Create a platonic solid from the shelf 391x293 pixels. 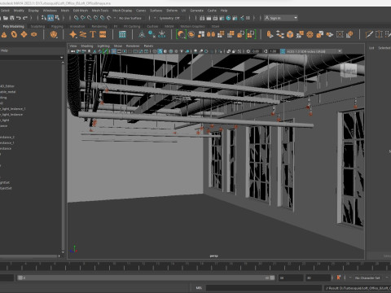[54, 34]
